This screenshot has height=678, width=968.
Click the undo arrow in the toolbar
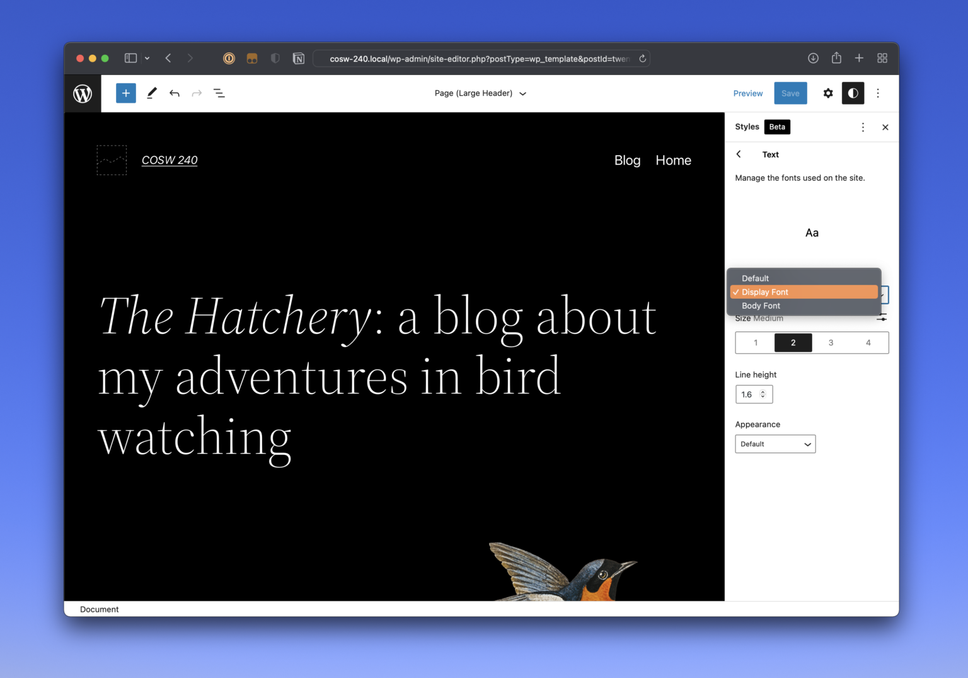pos(175,93)
